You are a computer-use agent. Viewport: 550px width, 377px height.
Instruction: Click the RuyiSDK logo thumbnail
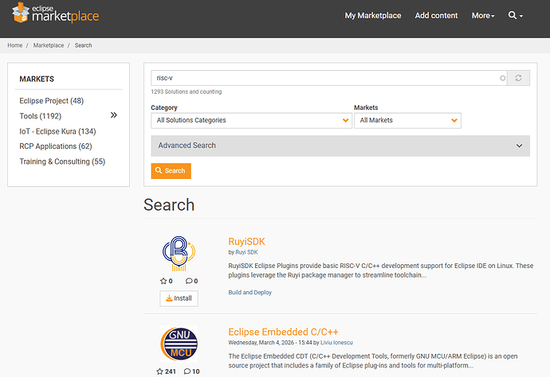(179, 254)
